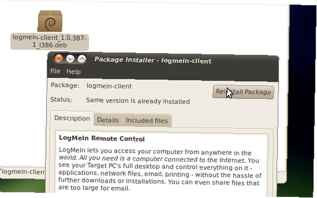Viewport: 317px width, 198px height.
Task: Click the 'Same version is already installed' status
Action: pyautogui.click(x=138, y=101)
